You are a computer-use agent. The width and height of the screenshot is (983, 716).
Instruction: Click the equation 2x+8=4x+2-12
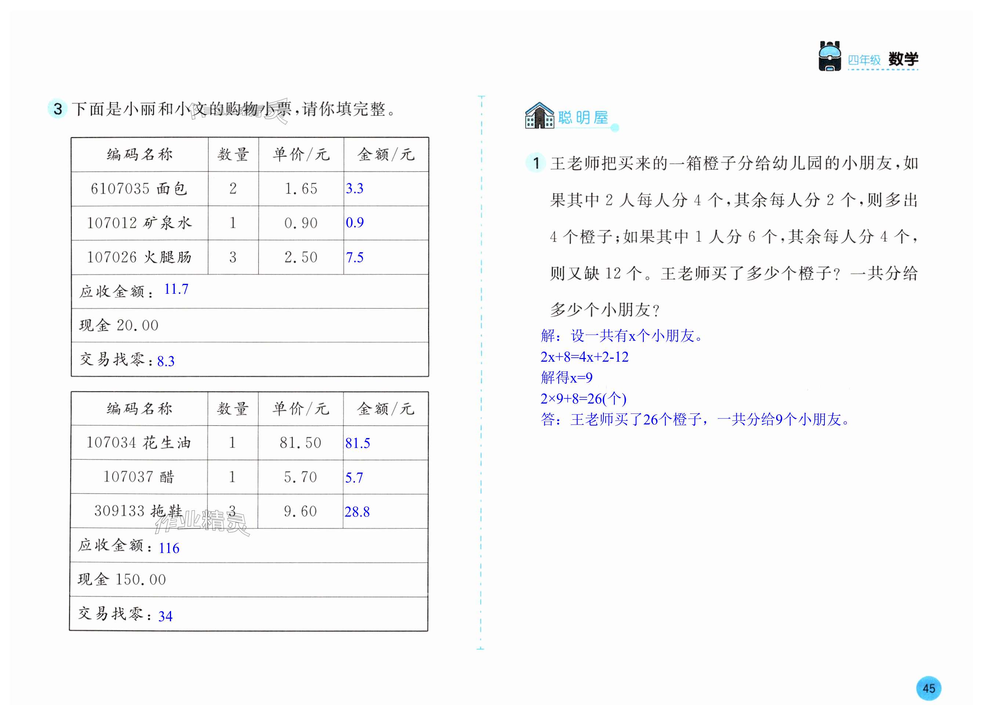[x=584, y=357]
